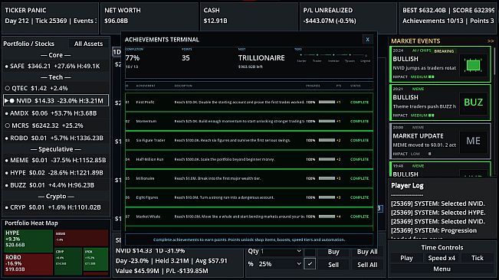Advance one step with Tick button
Screen dimensions: 499x280
coord(477,258)
